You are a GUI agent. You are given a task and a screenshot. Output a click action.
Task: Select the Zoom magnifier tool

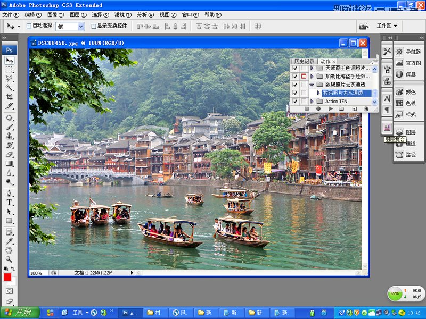[9, 259]
